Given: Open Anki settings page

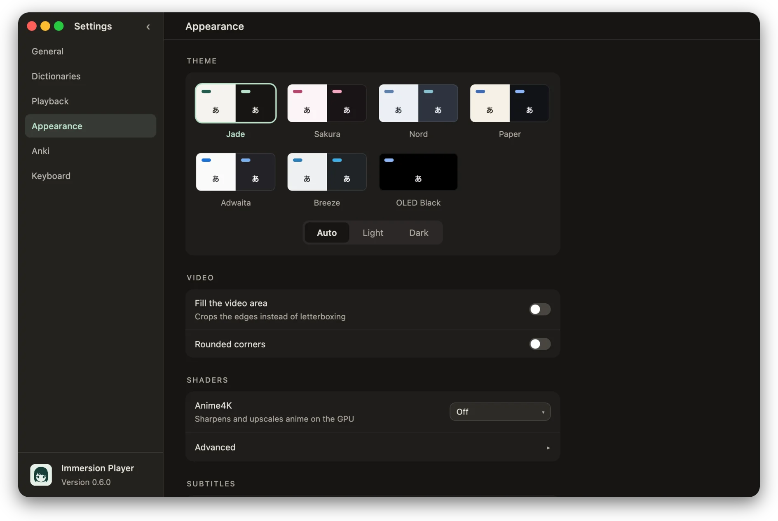Looking at the screenshot, I should click(x=91, y=151).
